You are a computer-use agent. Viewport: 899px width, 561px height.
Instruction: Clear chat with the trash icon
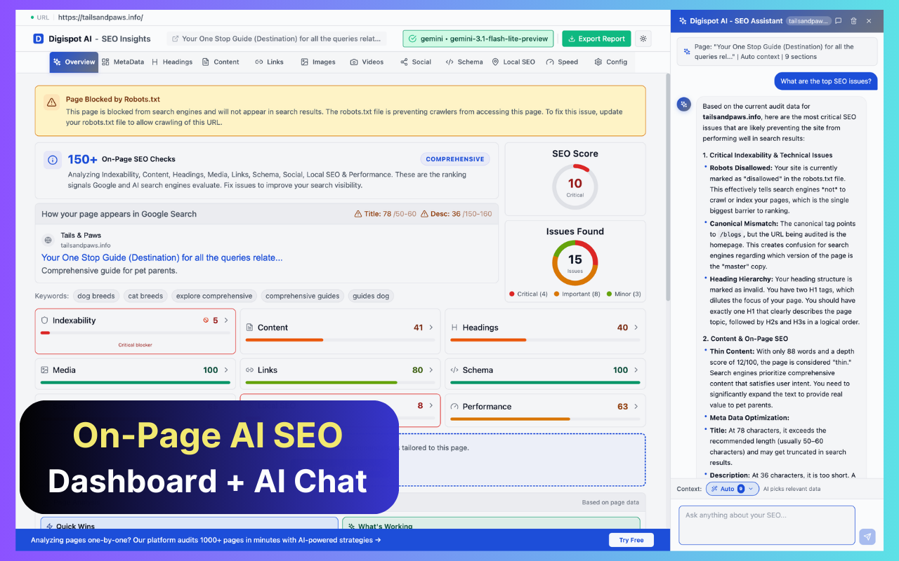click(x=853, y=21)
